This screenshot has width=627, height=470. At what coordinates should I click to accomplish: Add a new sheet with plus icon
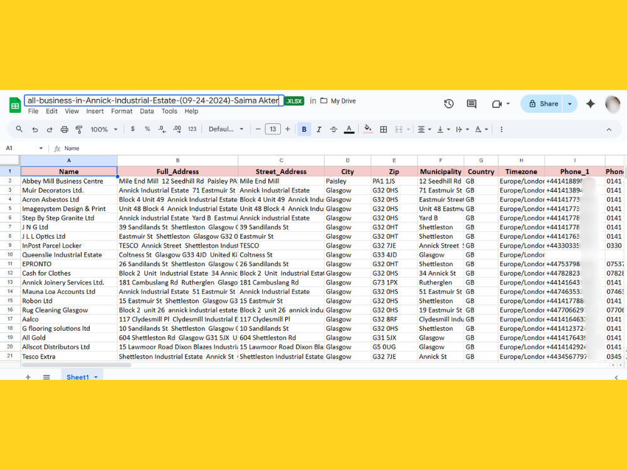[x=28, y=377]
